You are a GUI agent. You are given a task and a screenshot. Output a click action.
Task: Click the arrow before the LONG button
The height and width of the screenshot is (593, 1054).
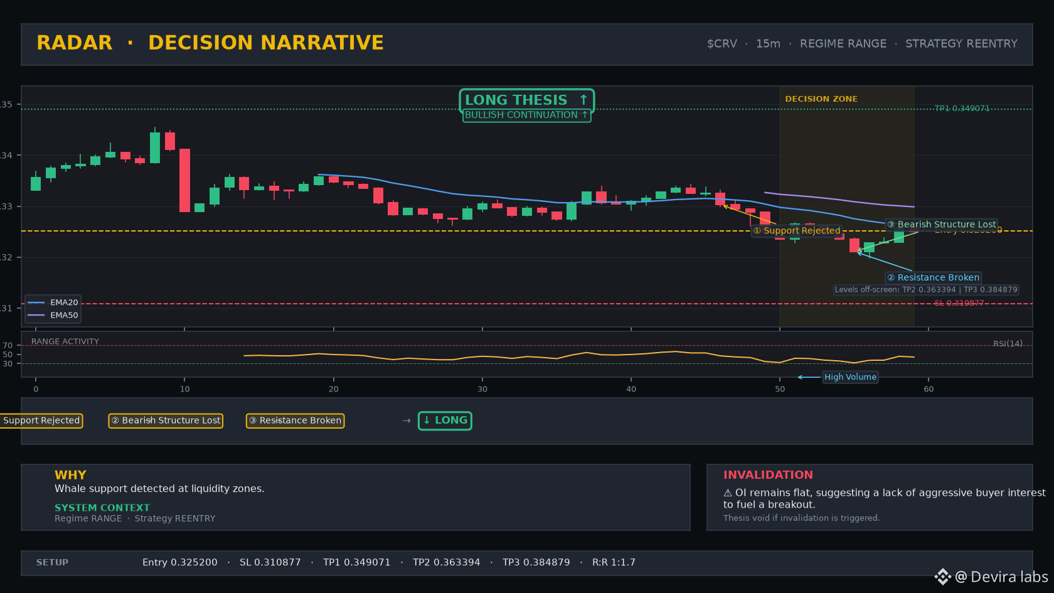pos(407,420)
